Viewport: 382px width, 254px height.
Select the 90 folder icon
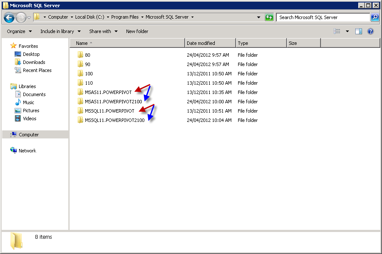click(80, 64)
